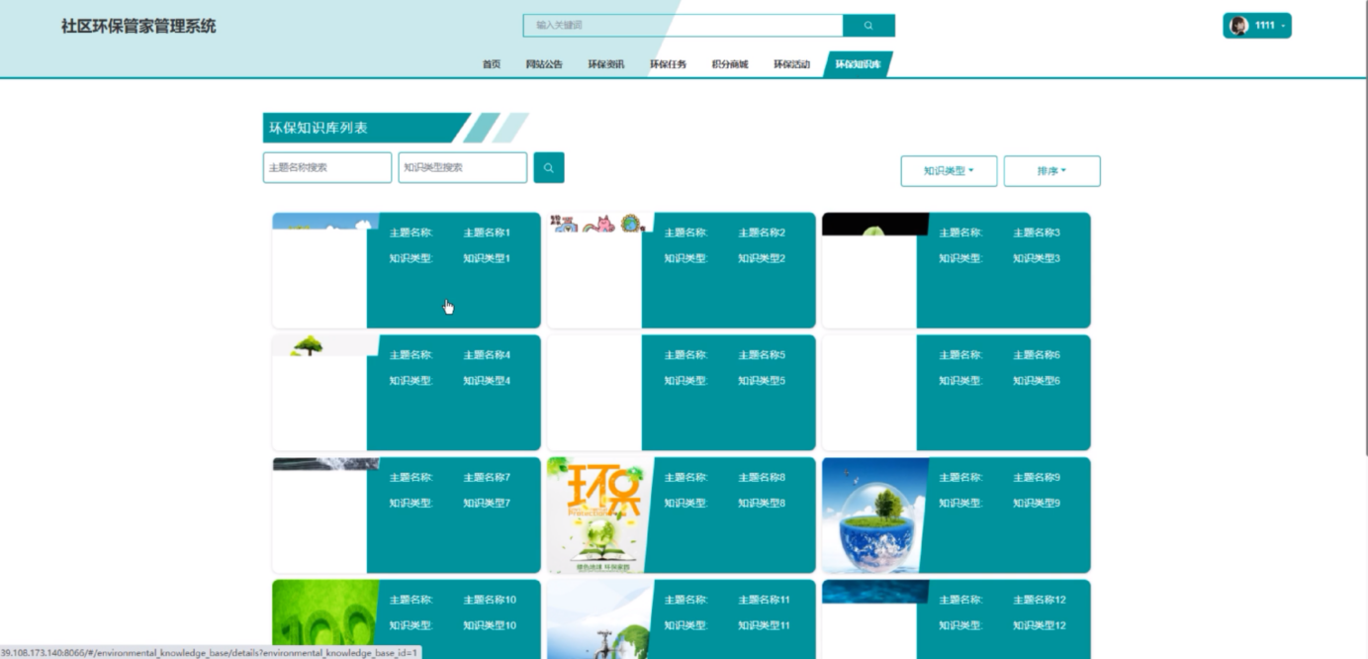Open the thumbnail of card 主题名称11
The height and width of the screenshot is (659, 1368).
[598, 619]
